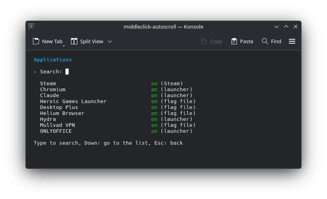Minimize the Konsole window
Screen dimensions: 327x199
(x=277, y=27)
